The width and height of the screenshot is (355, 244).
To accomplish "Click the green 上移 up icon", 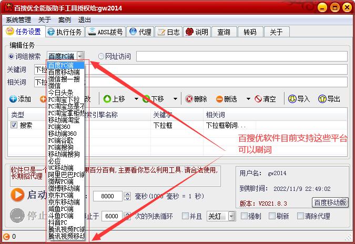I will pyautogui.click(x=107, y=99).
